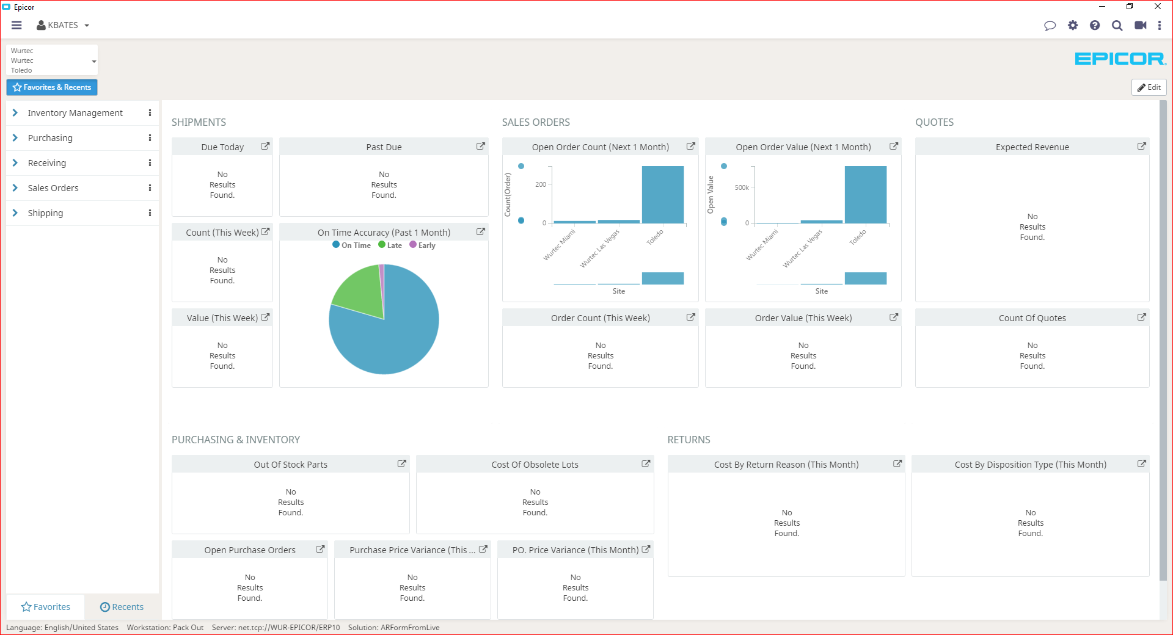The width and height of the screenshot is (1173, 635).
Task: Expand Sales Orders menu chevron
Action: pos(15,188)
